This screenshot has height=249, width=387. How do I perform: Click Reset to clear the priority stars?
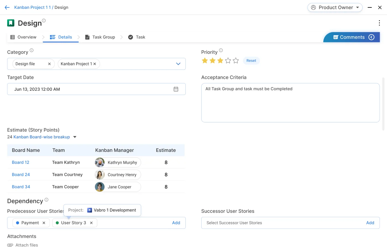(x=251, y=61)
